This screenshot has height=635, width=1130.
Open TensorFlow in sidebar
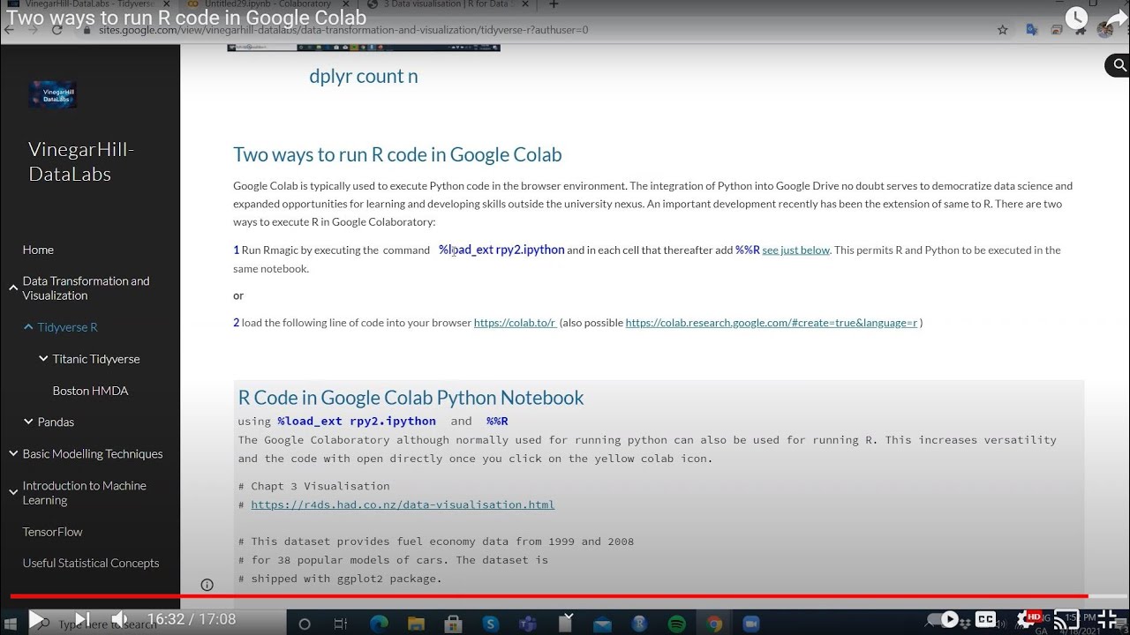coord(52,532)
